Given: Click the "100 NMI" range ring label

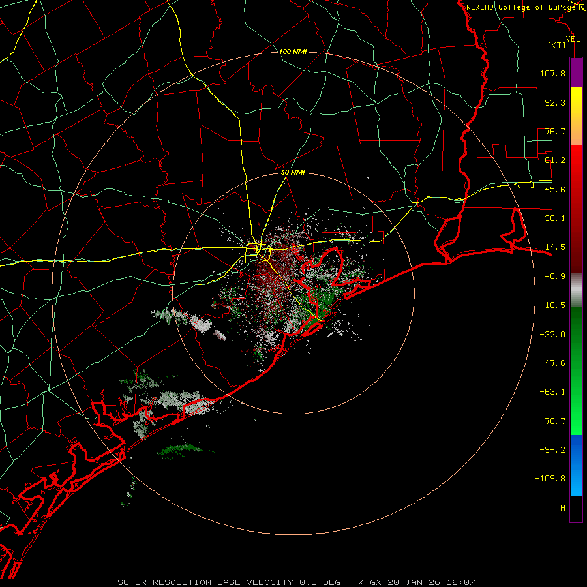Looking at the screenshot, I should [x=293, y=52].
